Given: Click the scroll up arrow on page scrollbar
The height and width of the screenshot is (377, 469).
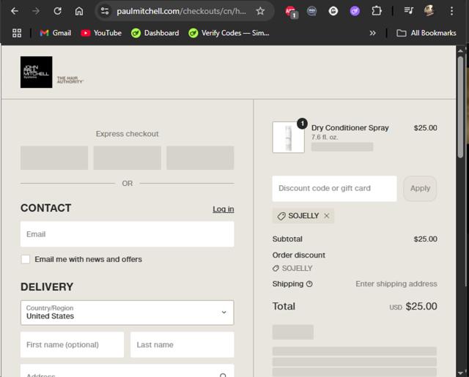Looking at the screenshot, I should [461, 51].
